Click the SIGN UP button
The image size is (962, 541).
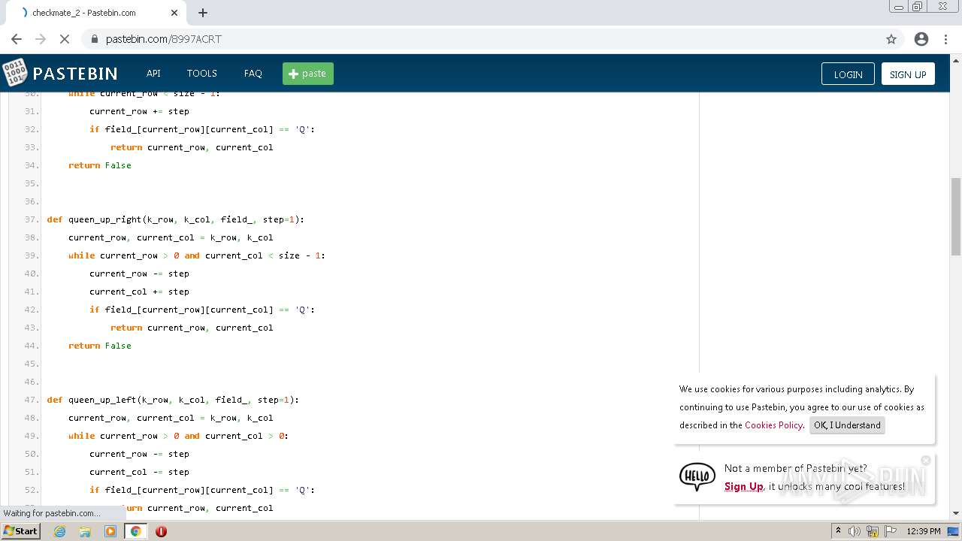[908, 74]
